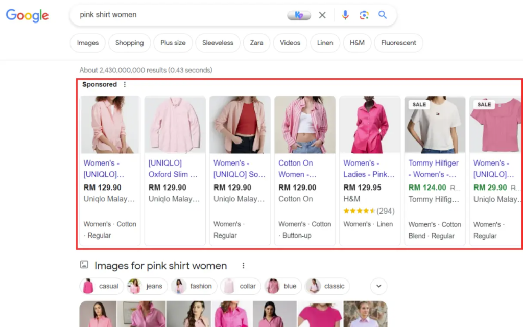
Task: Open the Oxford Slim shirt product image
Action: [x=175, y=125]
